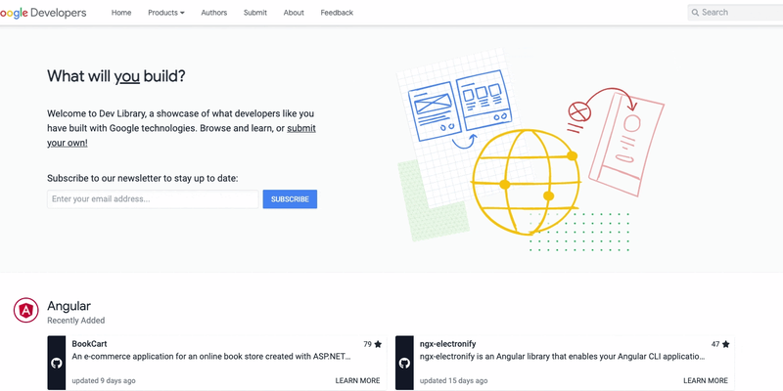The image size is (783, 391).
Task: Click the magnifier search icon
Action: (x=695, y=13)
